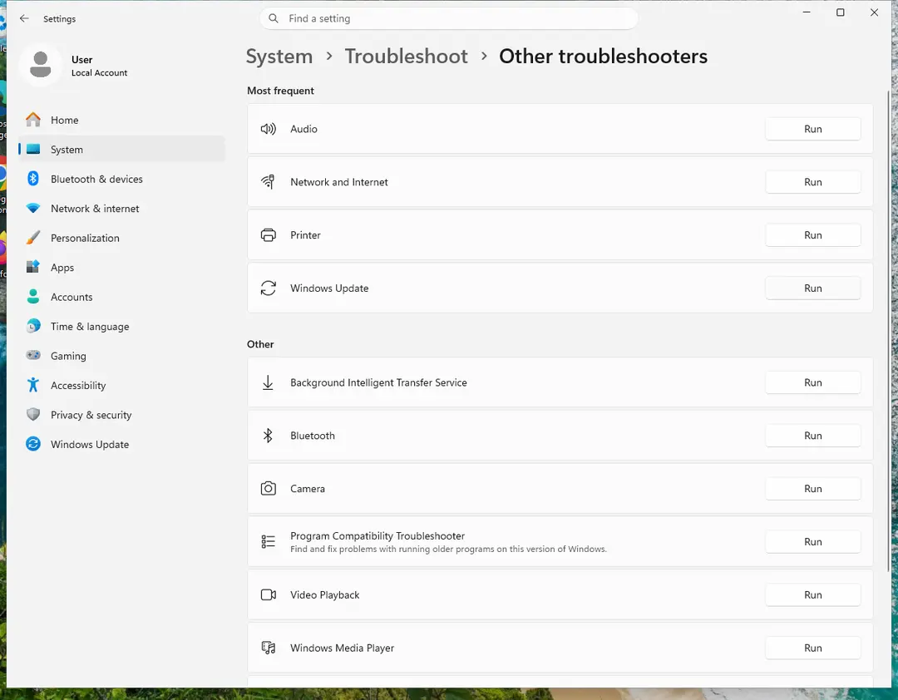Click Program Compatibility Troubleshooter description text

point(448,549)
